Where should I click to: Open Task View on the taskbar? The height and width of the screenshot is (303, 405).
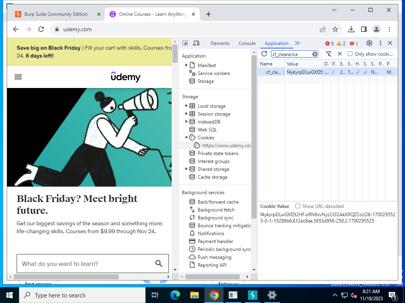pyautogui.click(x=155, y=295)
